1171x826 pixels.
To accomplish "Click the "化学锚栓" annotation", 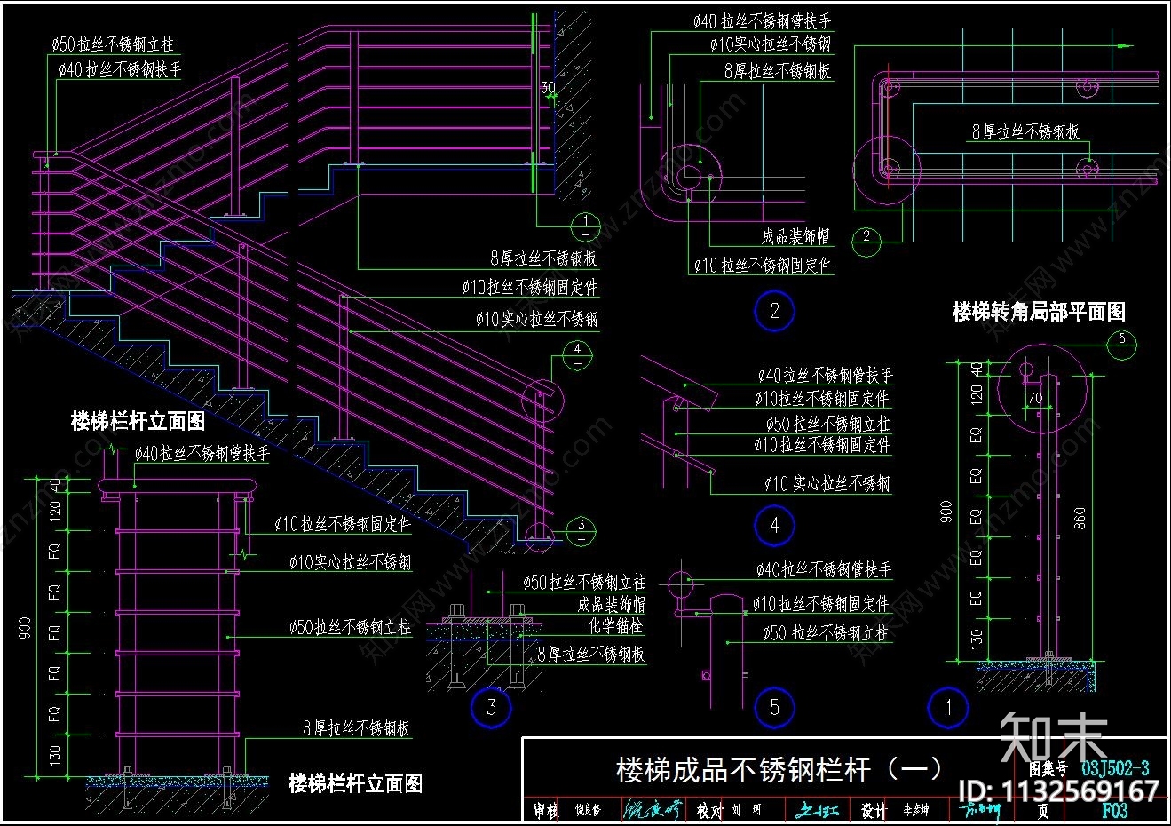I will [615, 626].
